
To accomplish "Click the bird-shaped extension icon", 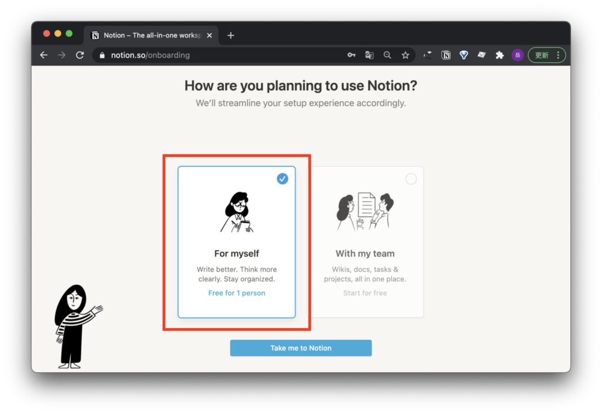I will [x=427, y=55].
